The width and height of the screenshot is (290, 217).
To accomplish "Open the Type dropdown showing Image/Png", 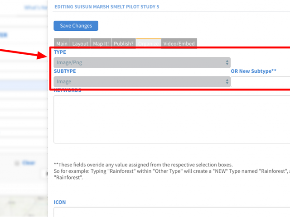I will pos(142,62).
